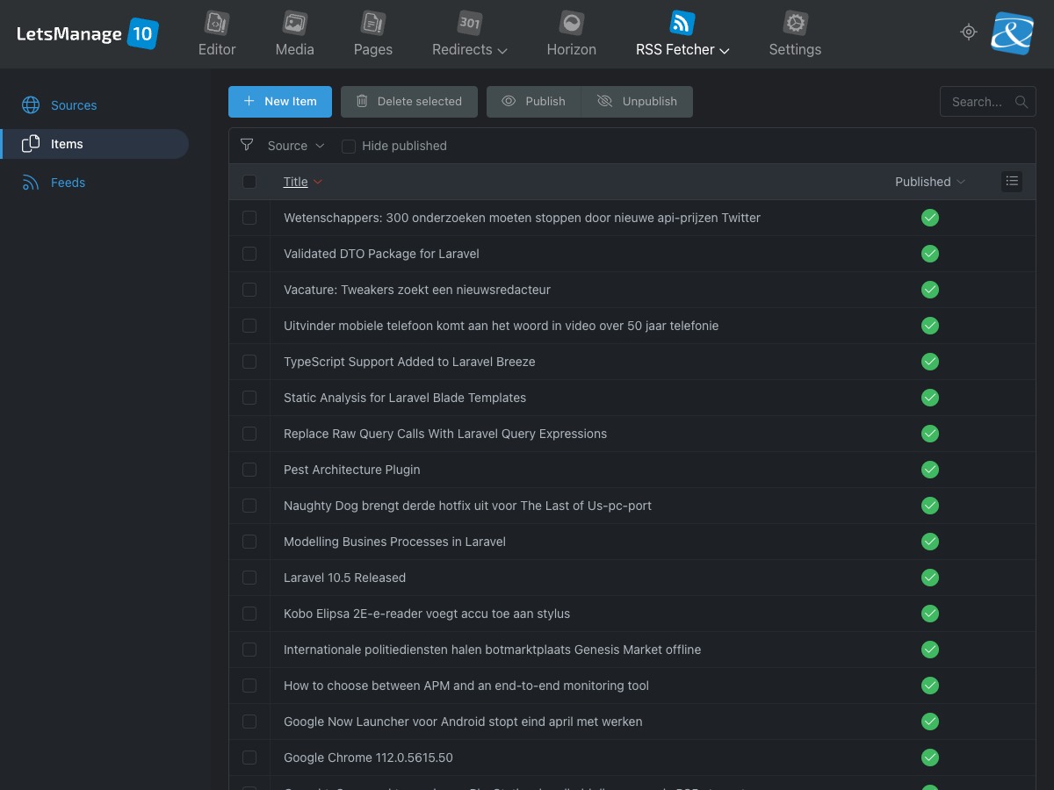Screen dimensions: 1054x790
Task: Open the Editor tab label
Action: point(217,50)
